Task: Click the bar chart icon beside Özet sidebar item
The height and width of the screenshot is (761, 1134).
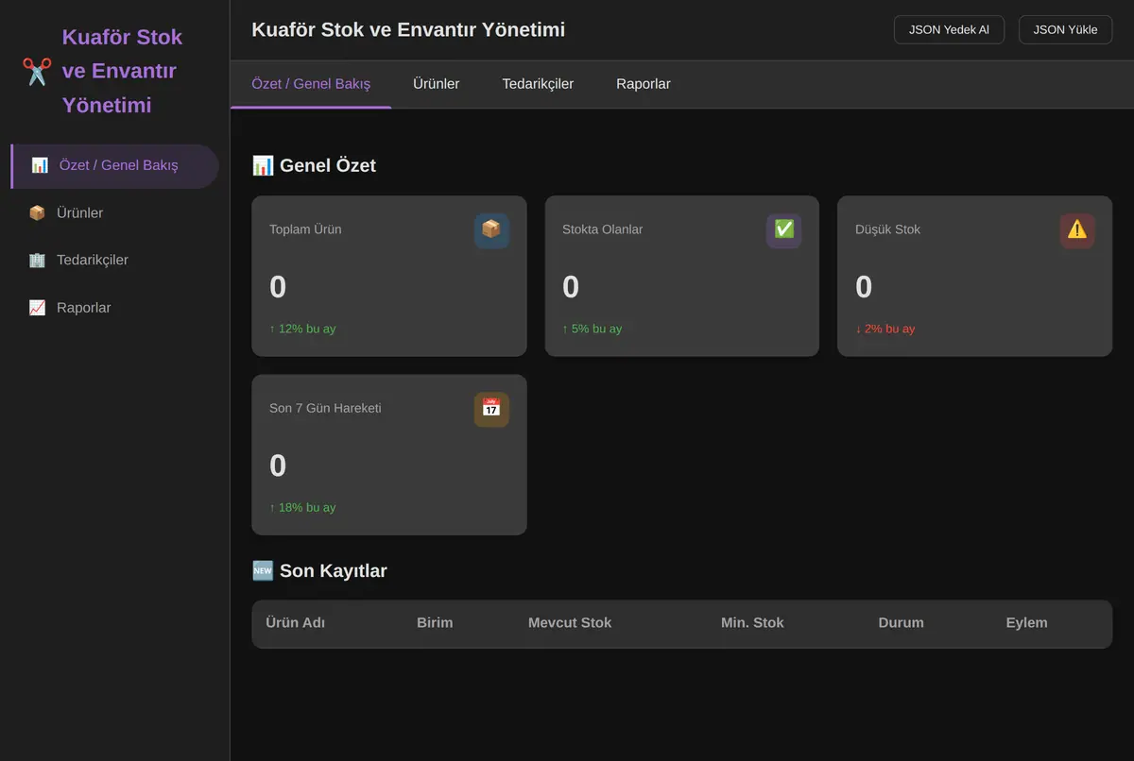Action: click(x=40, y=165)
